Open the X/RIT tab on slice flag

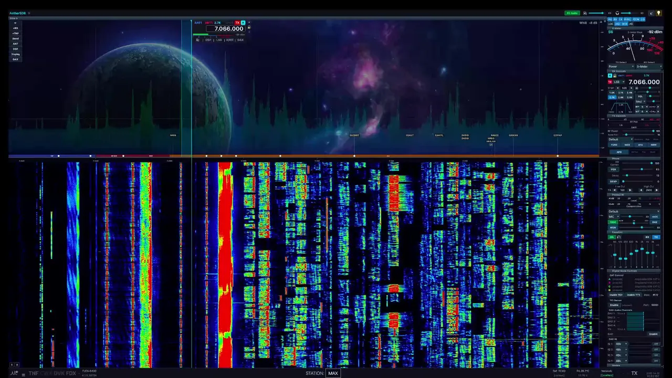230,40
